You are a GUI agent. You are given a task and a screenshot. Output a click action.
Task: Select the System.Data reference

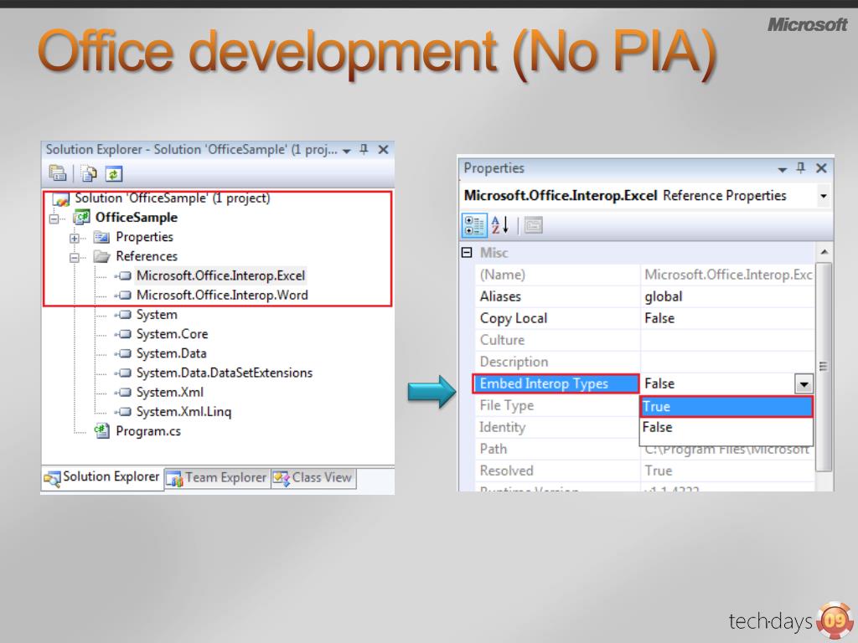[171, 354]
